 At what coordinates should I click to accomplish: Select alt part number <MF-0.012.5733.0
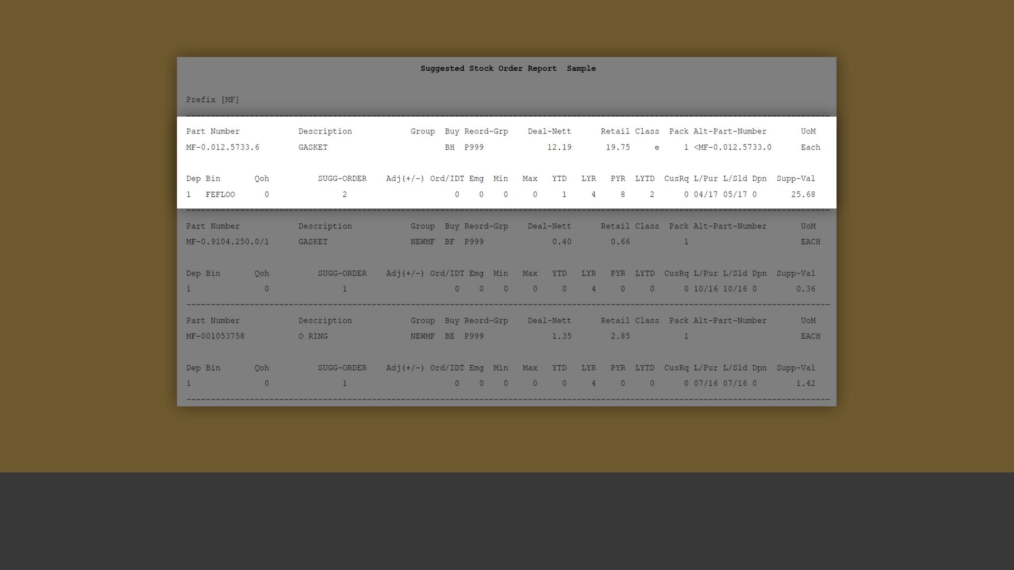pos(733,147)
